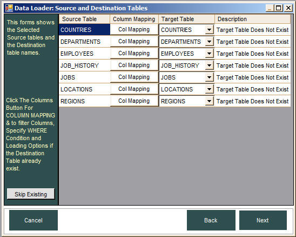Open Col Mapping for LOCATIONS row

pos(134,89)
